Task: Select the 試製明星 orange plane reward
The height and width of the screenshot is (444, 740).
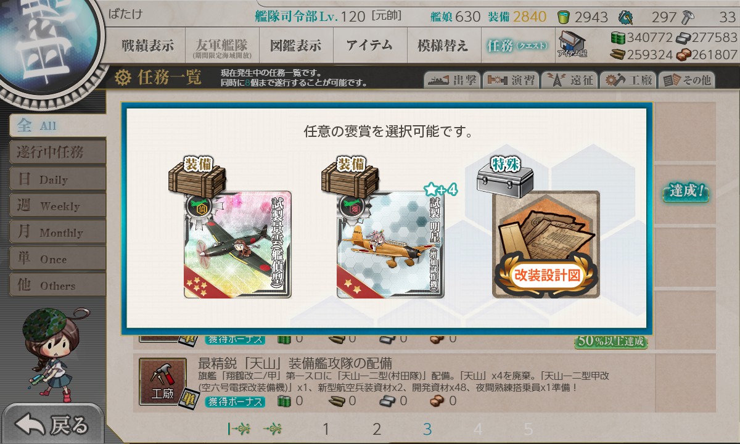Action: coord(390,245)
